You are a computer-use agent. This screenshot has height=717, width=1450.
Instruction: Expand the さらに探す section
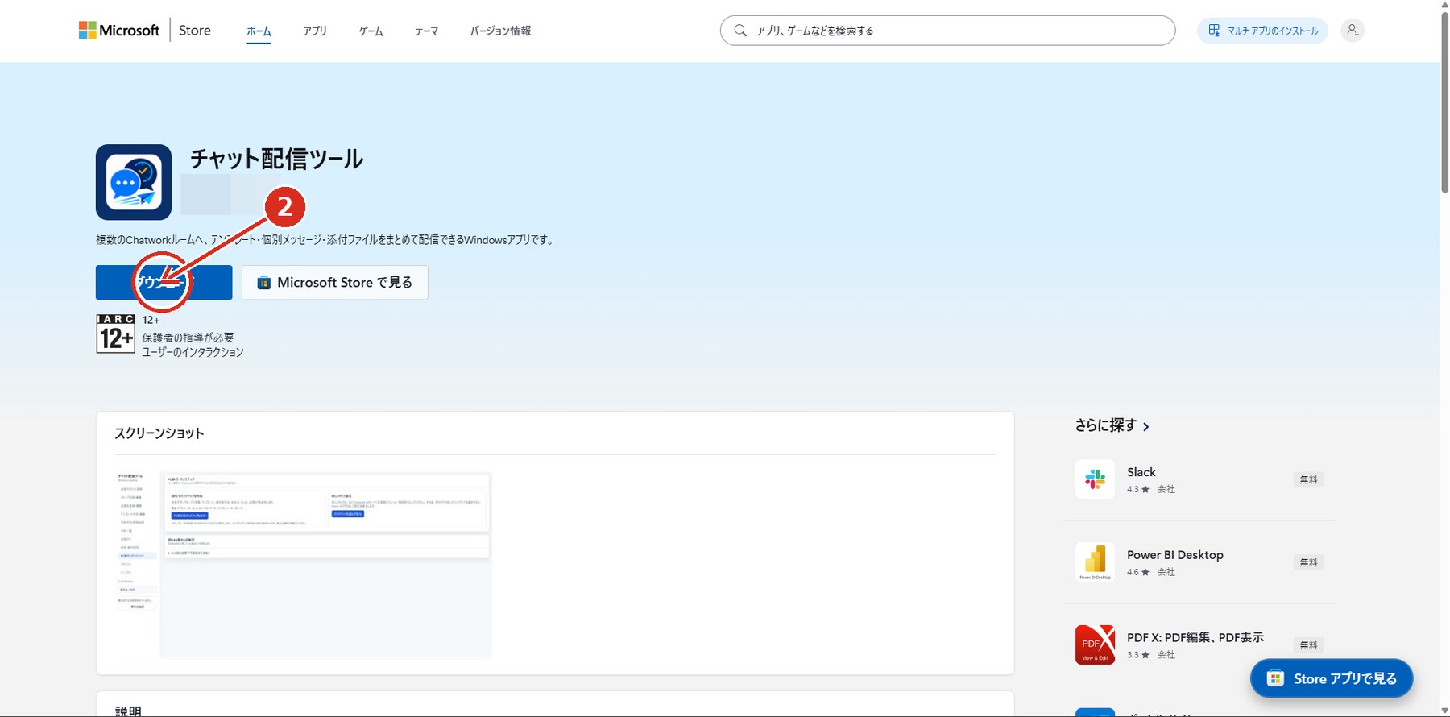click(x=1112, y=425)
